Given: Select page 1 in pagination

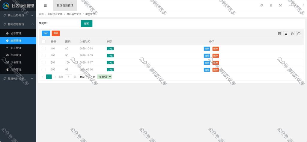Looking at the screenshot, I should click(x=49, y=77).
